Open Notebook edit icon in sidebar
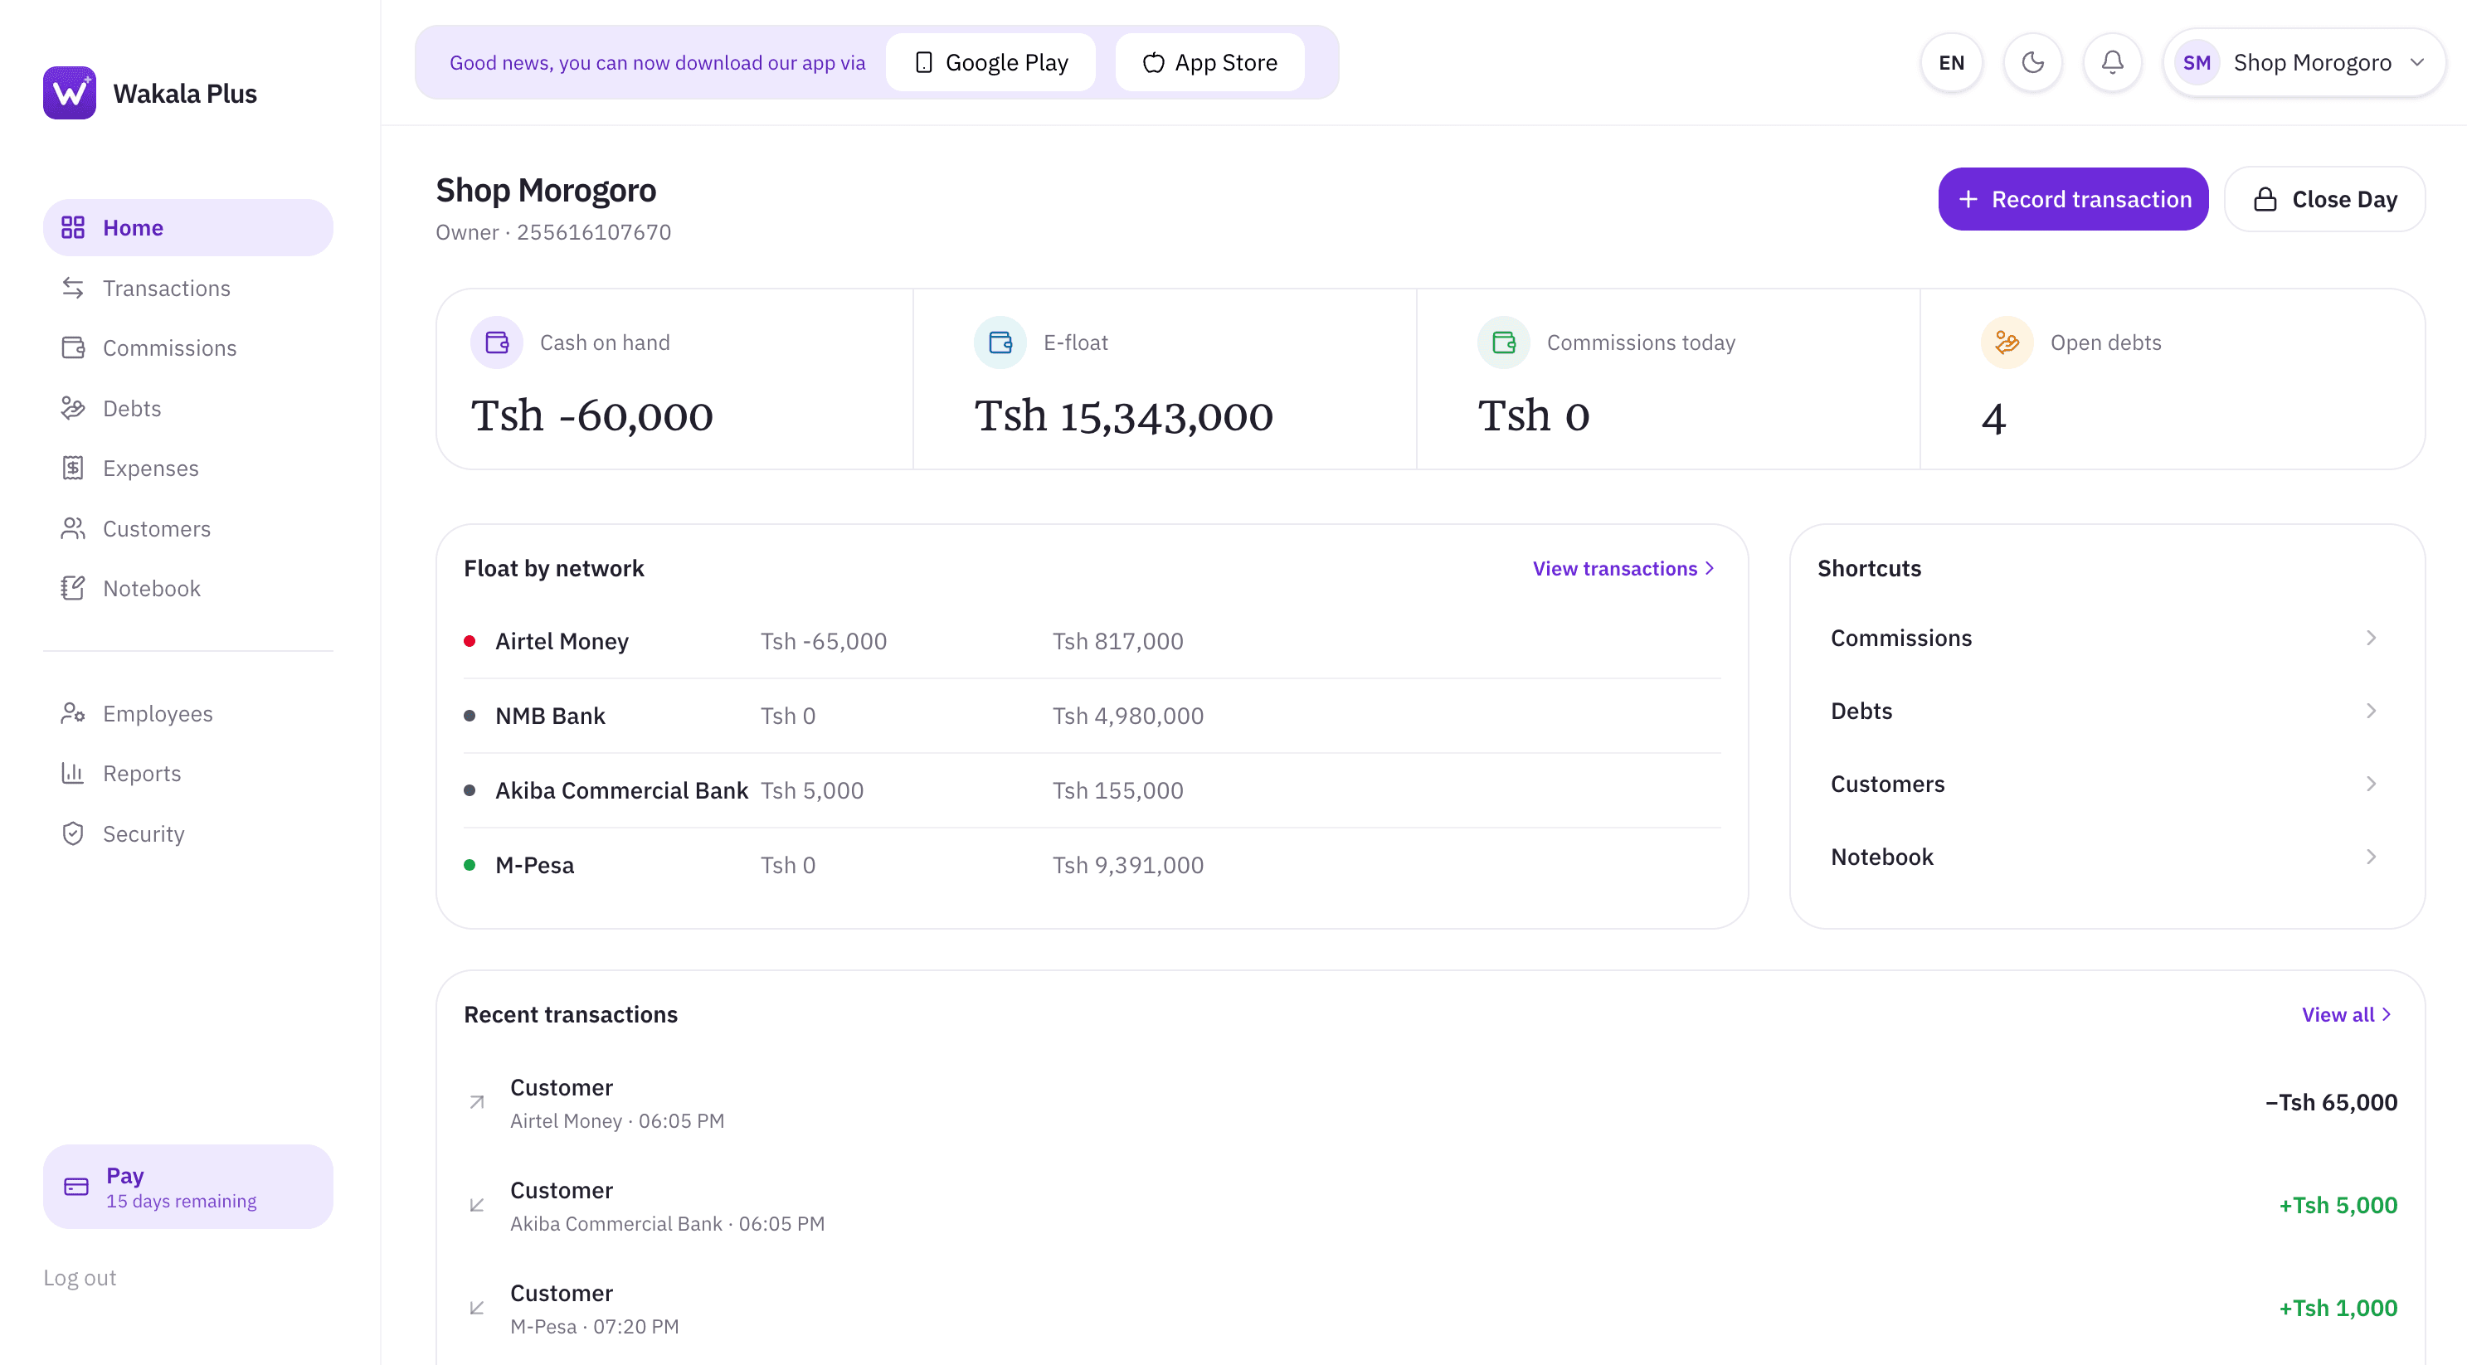The image size is (2467, 1365). [x=73, y=589]
